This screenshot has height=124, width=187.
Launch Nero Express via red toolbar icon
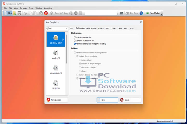tap(46, 13)
